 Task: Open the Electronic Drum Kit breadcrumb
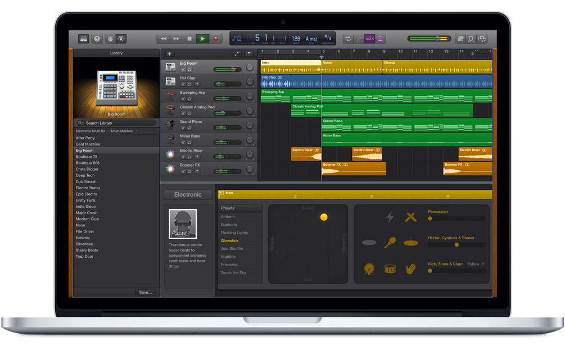[x=90, y=131]
